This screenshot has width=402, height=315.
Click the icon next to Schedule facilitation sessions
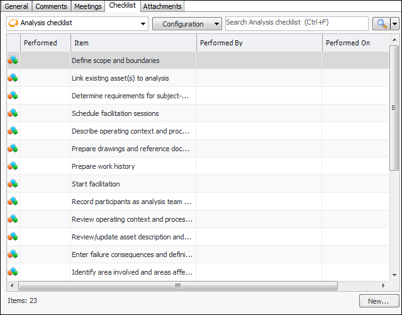pos(13,113)
